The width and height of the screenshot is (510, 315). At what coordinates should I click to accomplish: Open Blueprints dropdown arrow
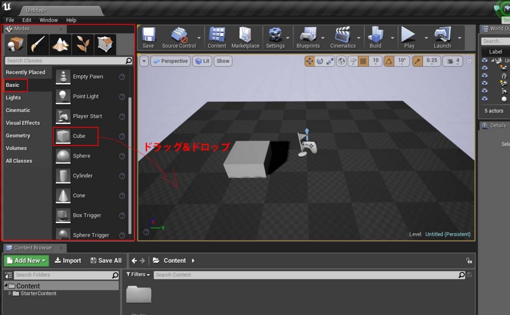323,38
